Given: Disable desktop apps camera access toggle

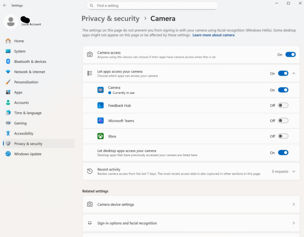Looking at the screenshot, I should pyautogui.click(x=283, y=153).
